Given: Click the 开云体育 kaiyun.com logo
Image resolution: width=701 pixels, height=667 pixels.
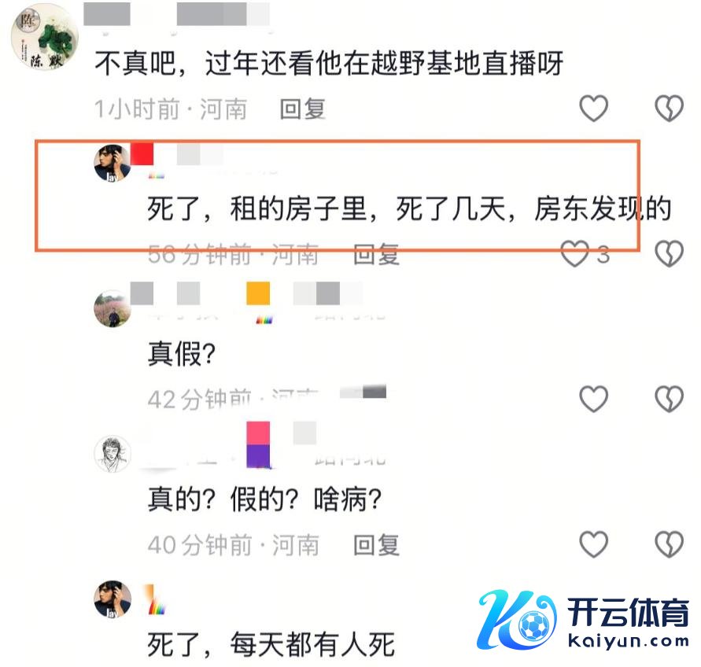Looking at the screenshot, I should tap(584, 619).
